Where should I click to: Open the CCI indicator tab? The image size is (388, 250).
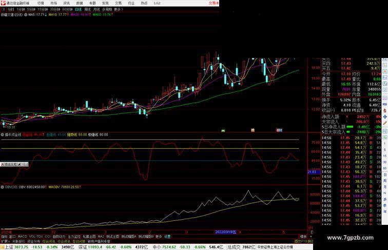(x=48, y=237)
